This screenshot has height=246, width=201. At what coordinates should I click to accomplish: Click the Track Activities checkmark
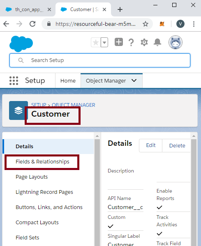point(159,233)
